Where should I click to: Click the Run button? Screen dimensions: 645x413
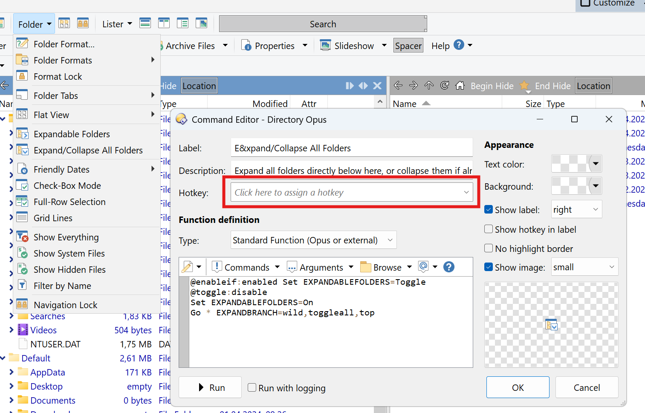pos(210,387)
